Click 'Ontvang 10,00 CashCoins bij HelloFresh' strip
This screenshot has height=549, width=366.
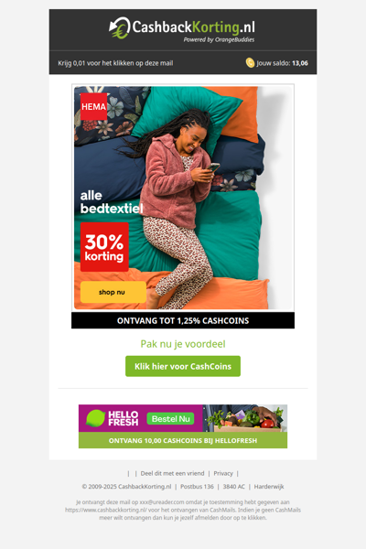coord(183,440)
